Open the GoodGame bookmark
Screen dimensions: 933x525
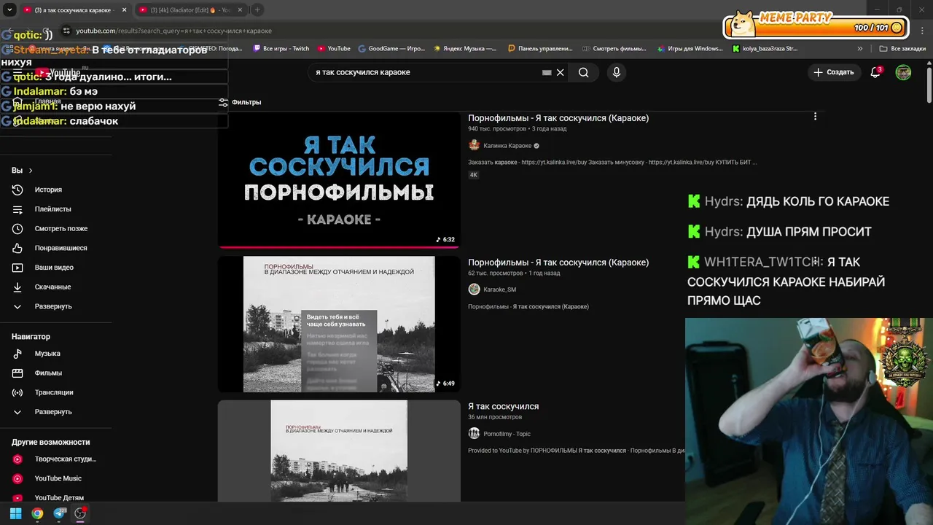click(391, 49)
